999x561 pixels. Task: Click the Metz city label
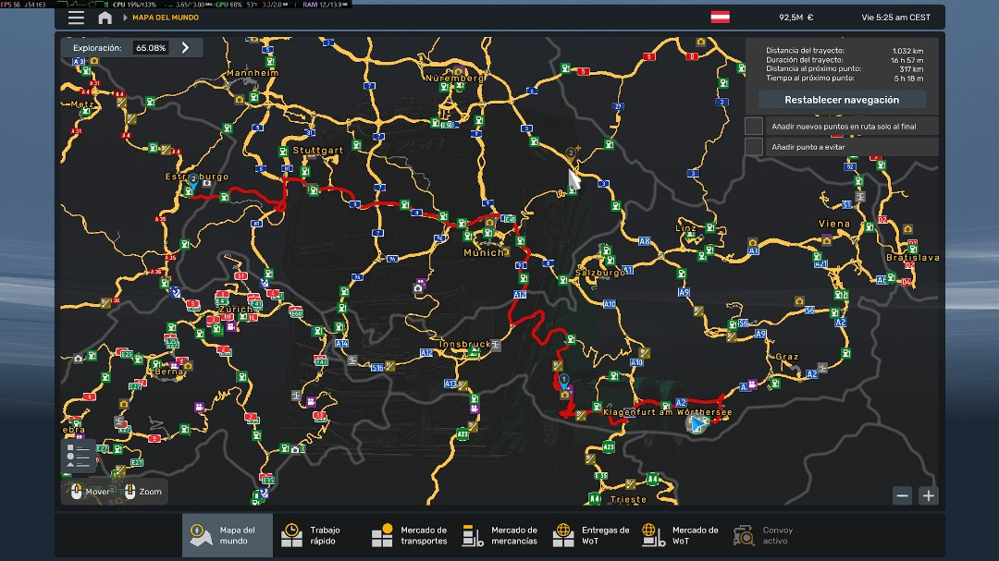(82, 104)
